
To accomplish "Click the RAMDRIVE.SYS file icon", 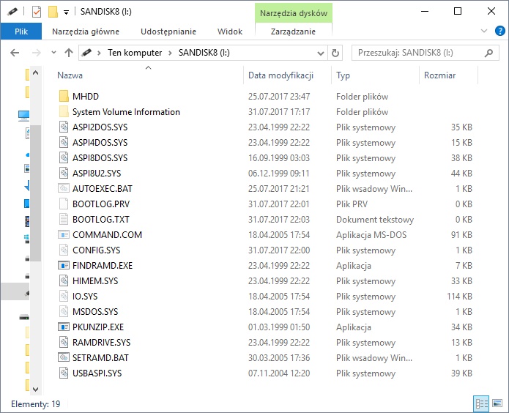I will 64,342.
